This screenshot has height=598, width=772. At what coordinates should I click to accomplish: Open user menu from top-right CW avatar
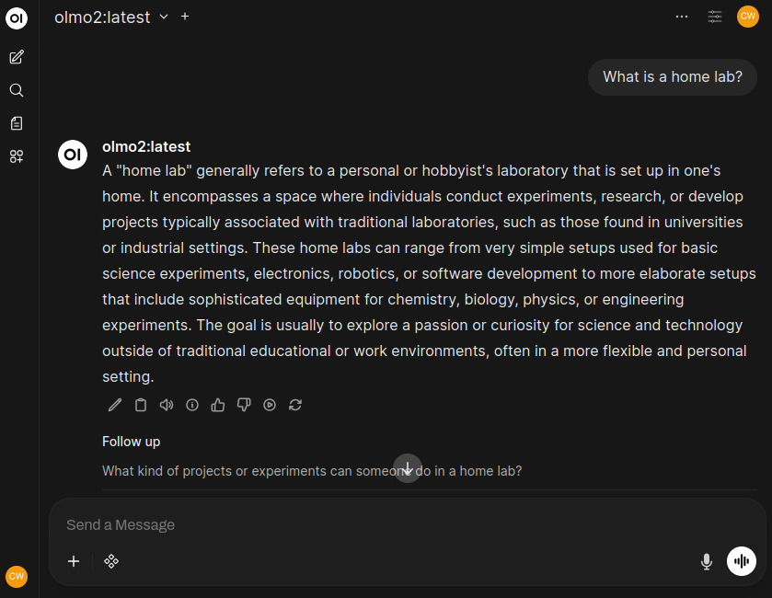pos(748,17)
